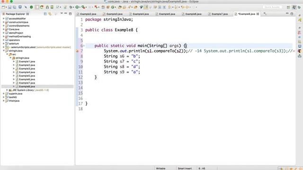
Task: Click Smart Insert in the status bar
Action: [x=185, y=169]
